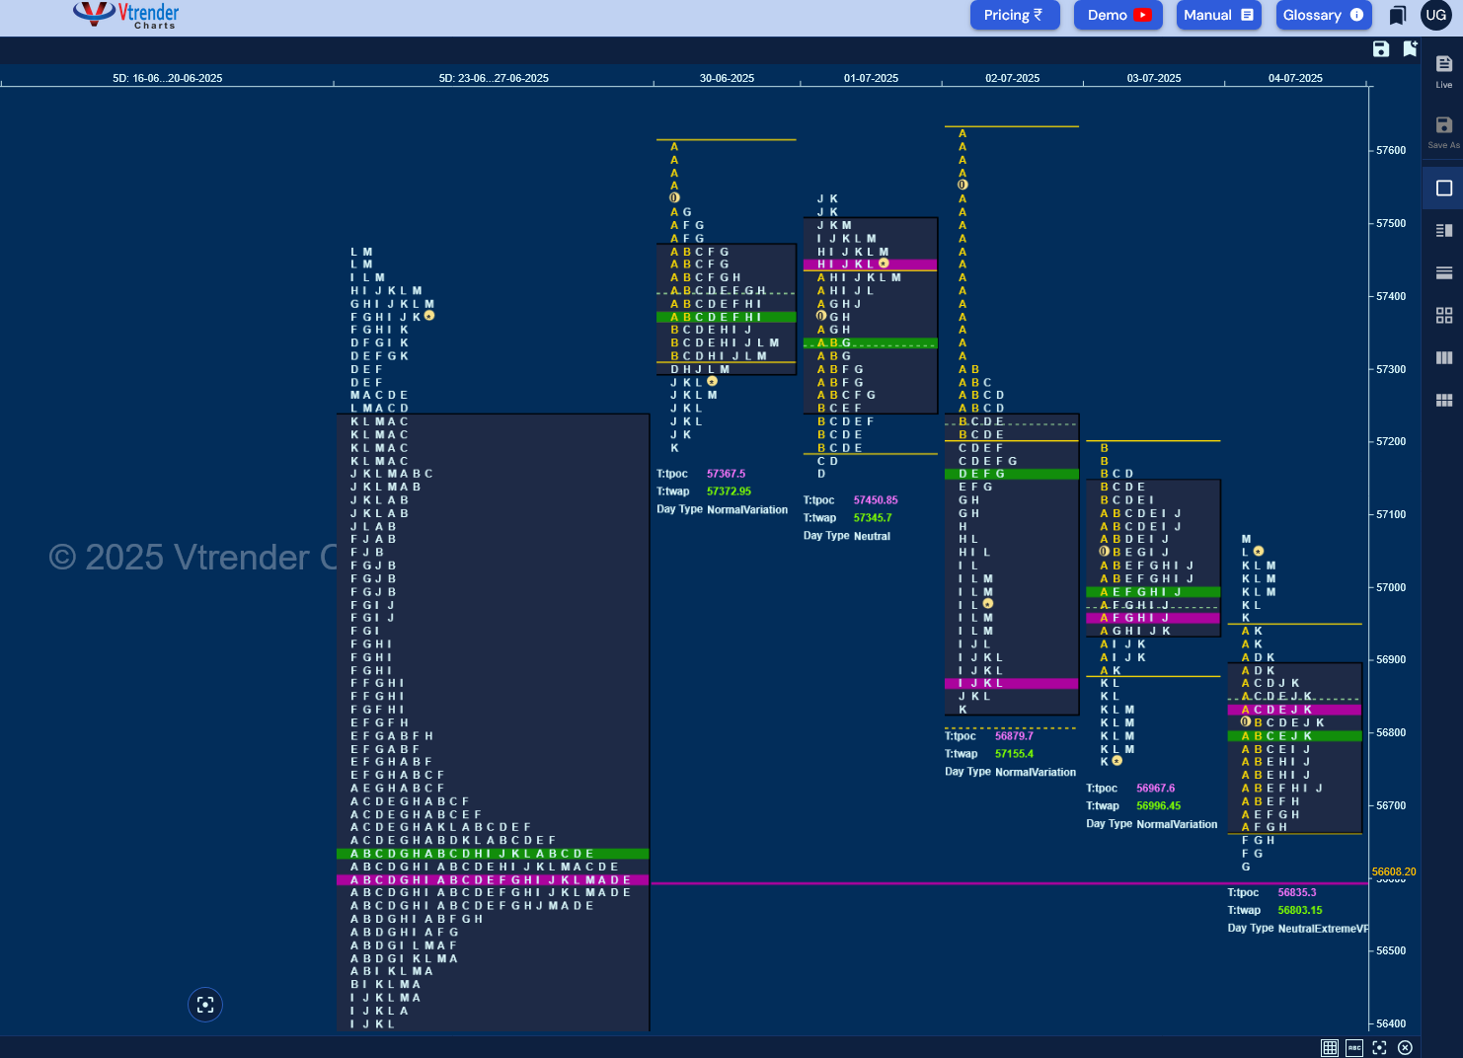Toggle the grid lines icon at bottom
Image resolution: width=1463 pixels, height=1058 pixels.
click(x=1330, y=1047)
